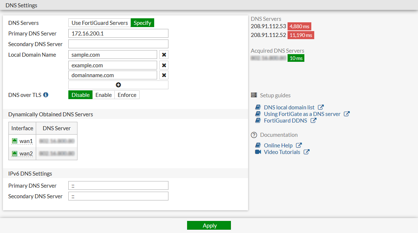Click the domainname.com domain name field
The width and height of the screenshot is (418, 233).
pos(113,75)
